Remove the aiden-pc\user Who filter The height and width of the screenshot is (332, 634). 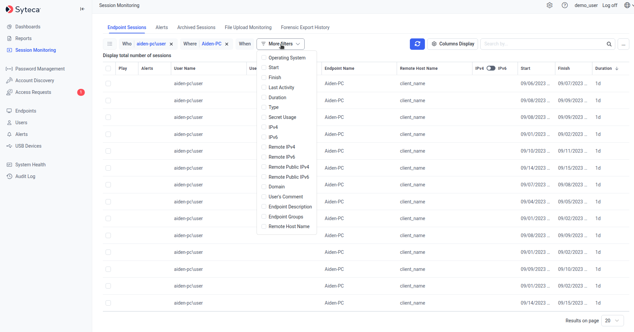(x=171, y=44)
